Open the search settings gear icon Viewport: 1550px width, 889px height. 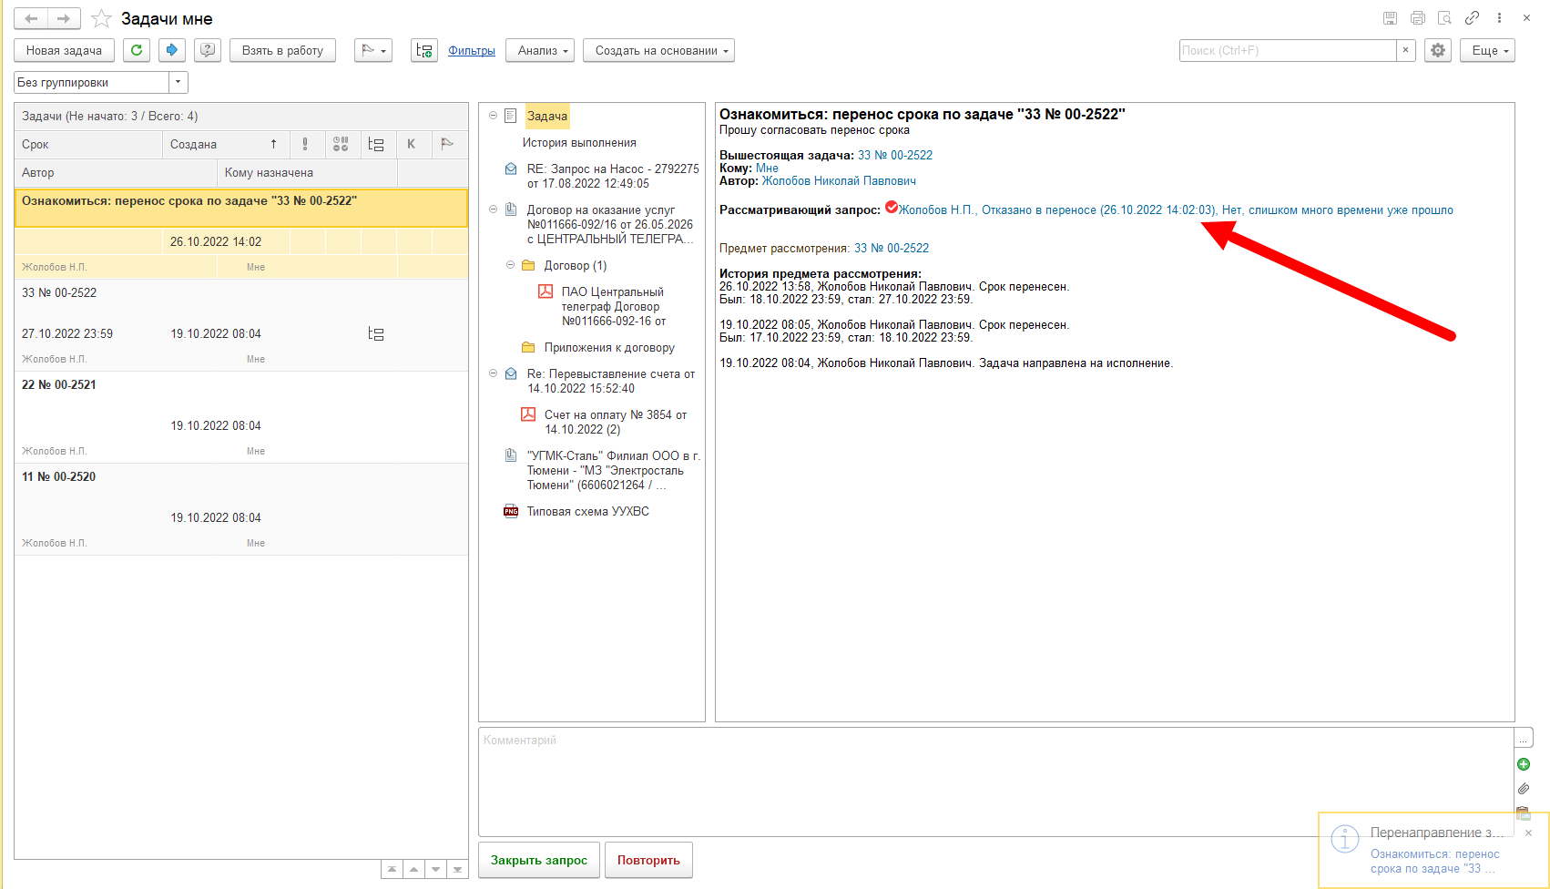click(1438, 50)
